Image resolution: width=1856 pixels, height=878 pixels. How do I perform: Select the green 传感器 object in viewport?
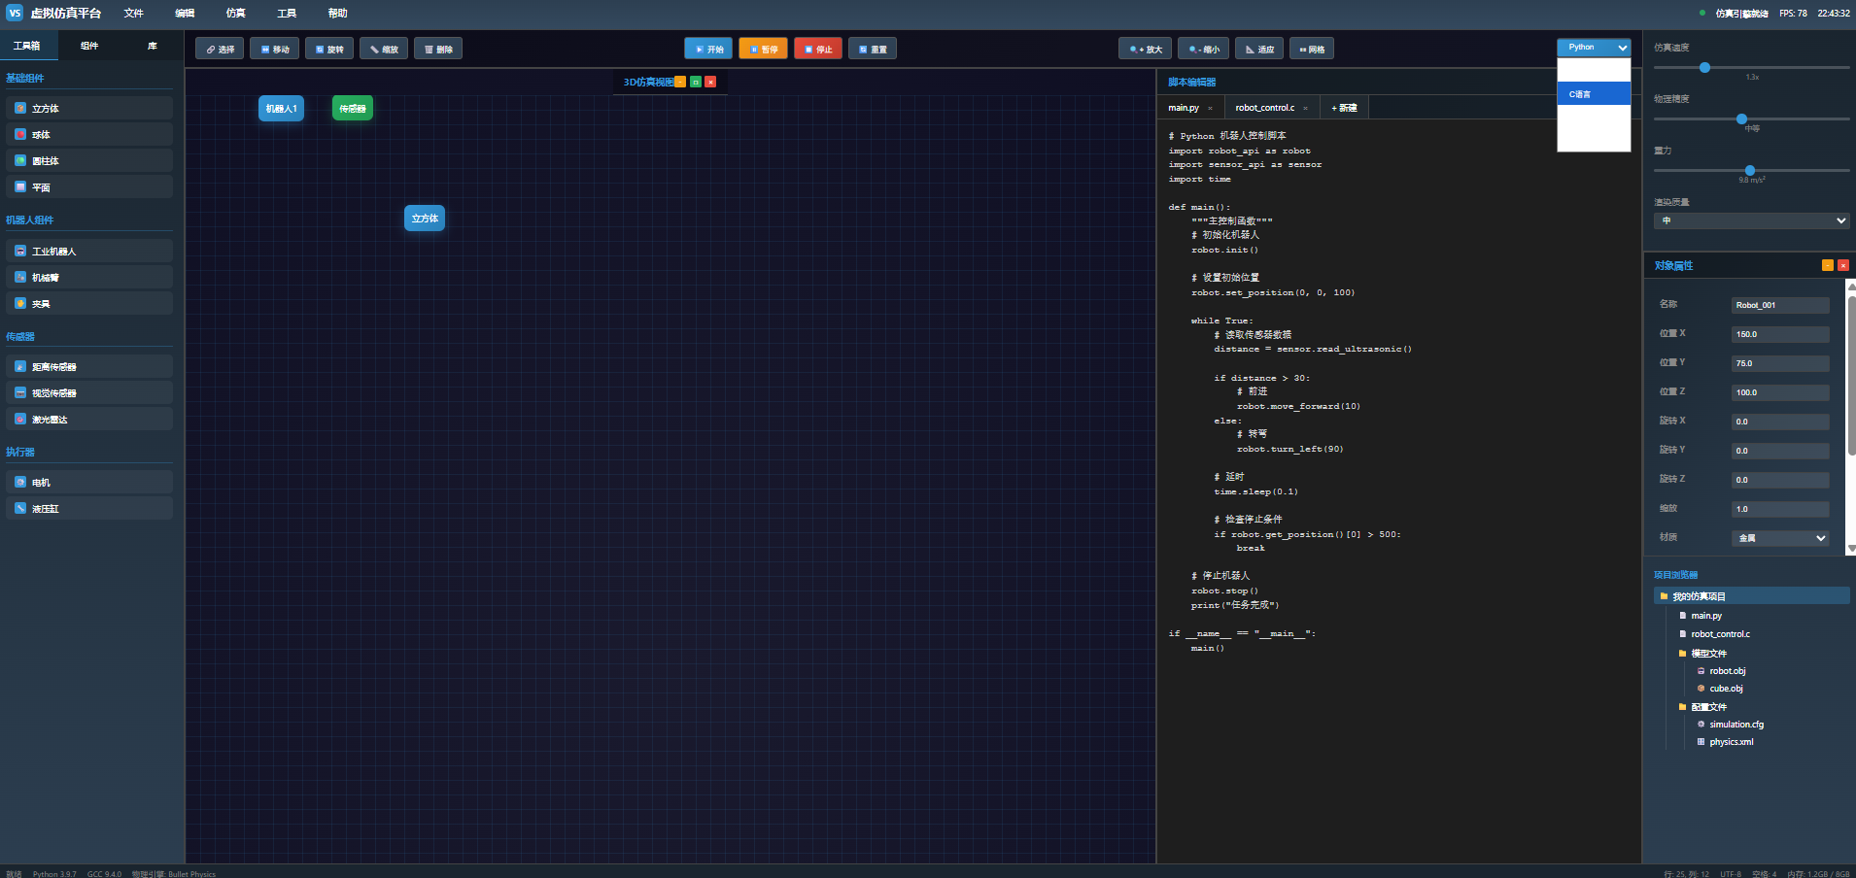pyautogui.click(x=352, y=109)
